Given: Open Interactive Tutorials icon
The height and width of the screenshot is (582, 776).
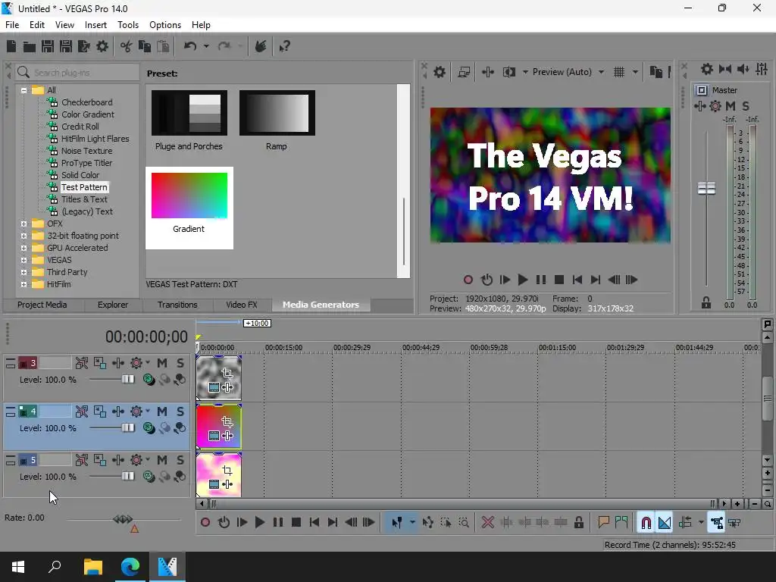Looking at the screenshot, I should pos(261,46).
